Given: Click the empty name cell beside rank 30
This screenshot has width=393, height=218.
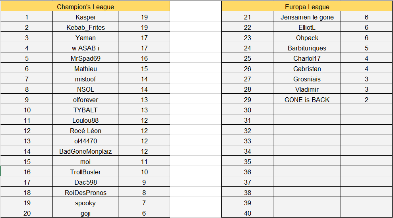Looking at the screenshot, I should 307,110.
